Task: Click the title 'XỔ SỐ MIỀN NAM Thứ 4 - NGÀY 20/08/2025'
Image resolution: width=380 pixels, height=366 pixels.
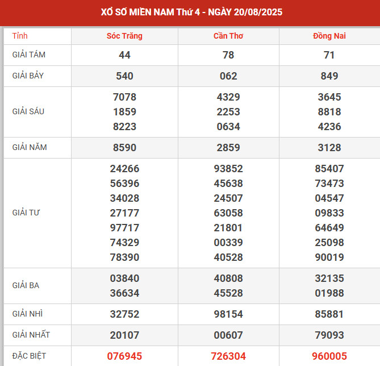Action: click(191, 12)
